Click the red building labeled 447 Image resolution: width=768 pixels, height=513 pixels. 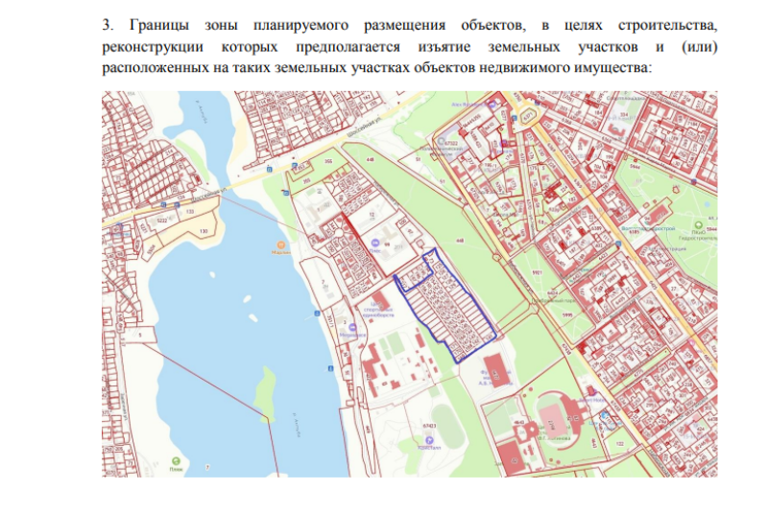point(496,373)
